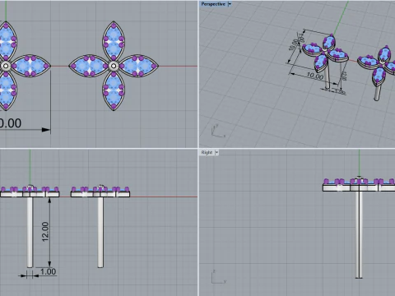Click the center post circle of the right flower in top view
This screenshot has width=395, height=296.
click(x=114, y=66)
